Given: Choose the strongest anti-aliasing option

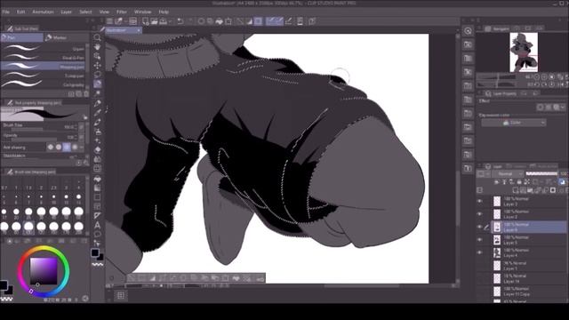Looking at the screenshot, I should pos(75,147).
